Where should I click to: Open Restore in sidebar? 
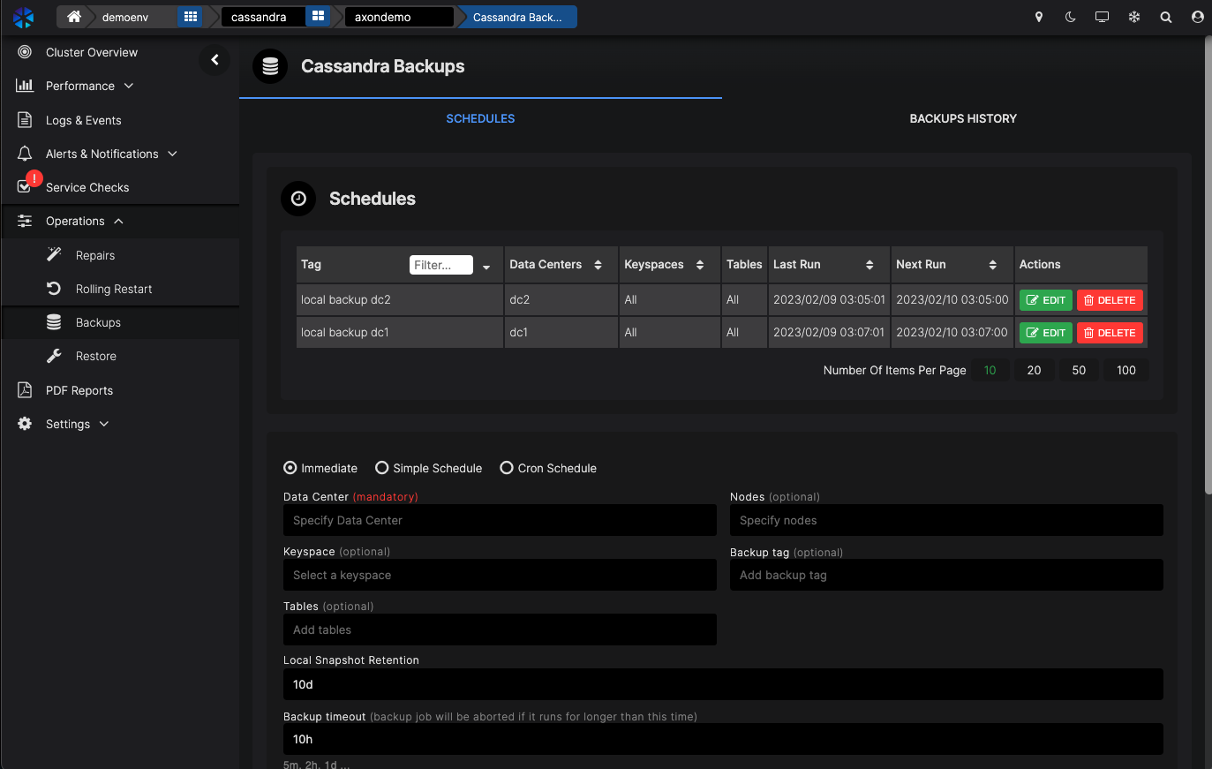click(x=96, y=356)
